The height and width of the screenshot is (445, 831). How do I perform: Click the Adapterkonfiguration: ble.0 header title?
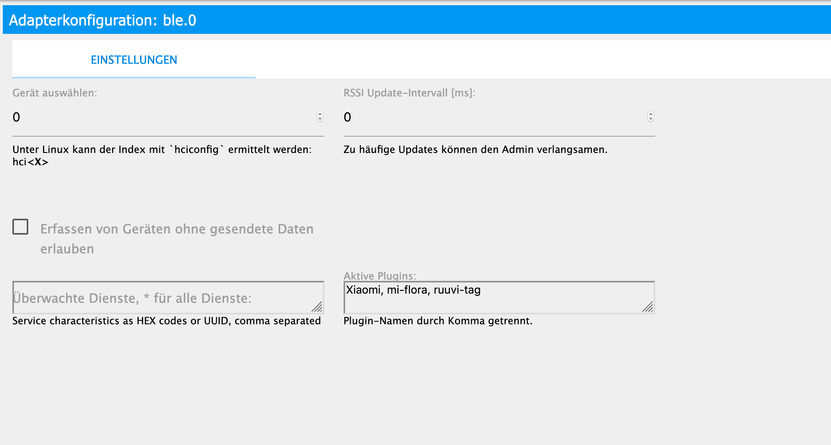102,20
